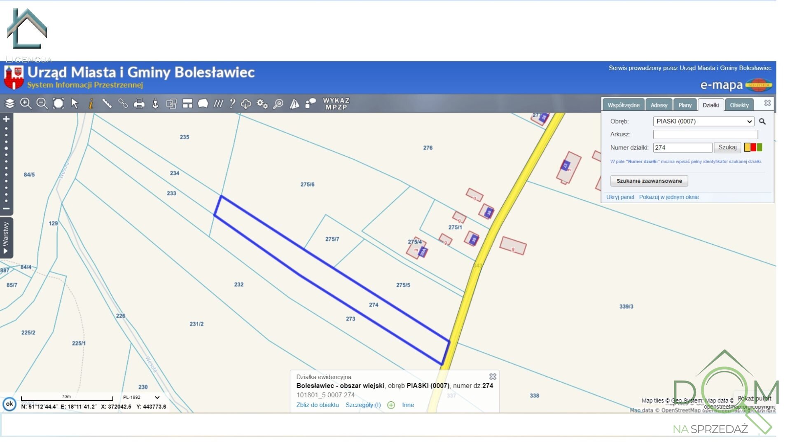Choose the ruler measurement tool

(x=107, y=103)
